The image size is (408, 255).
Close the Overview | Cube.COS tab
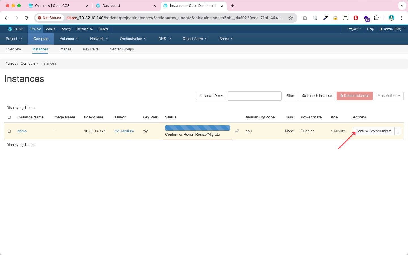click(87, 6)
